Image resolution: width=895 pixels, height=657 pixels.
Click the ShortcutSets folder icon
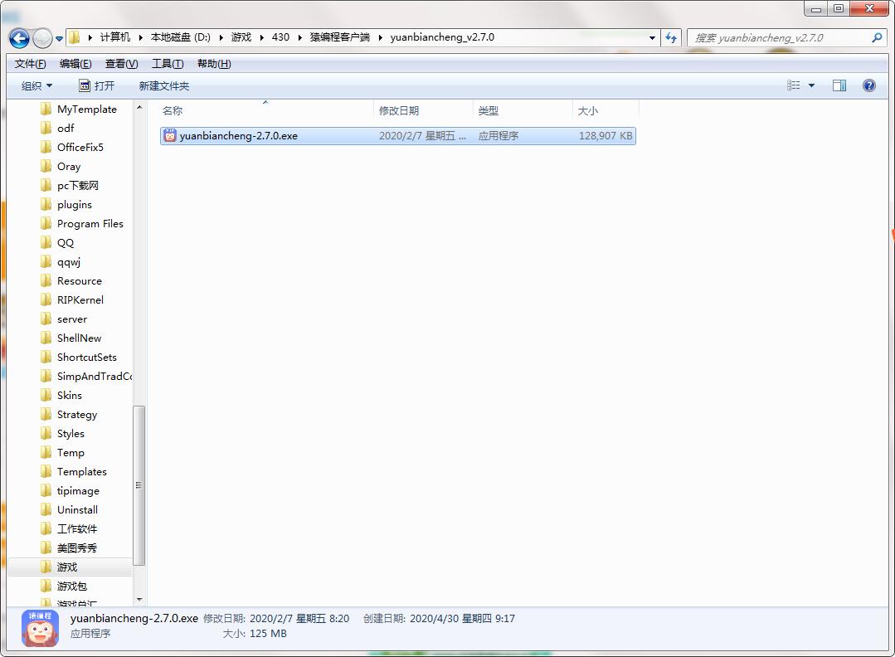point(46,358)
